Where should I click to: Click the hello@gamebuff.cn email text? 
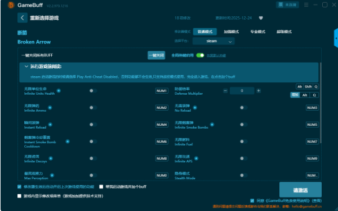(x=307, y=206)
